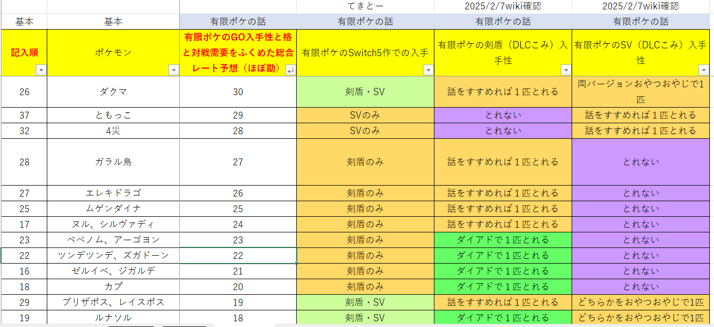This screenshot has height=327, width=714.
Task: Open filter dropdown for ポケモン column
Action: tap(174, 70)
